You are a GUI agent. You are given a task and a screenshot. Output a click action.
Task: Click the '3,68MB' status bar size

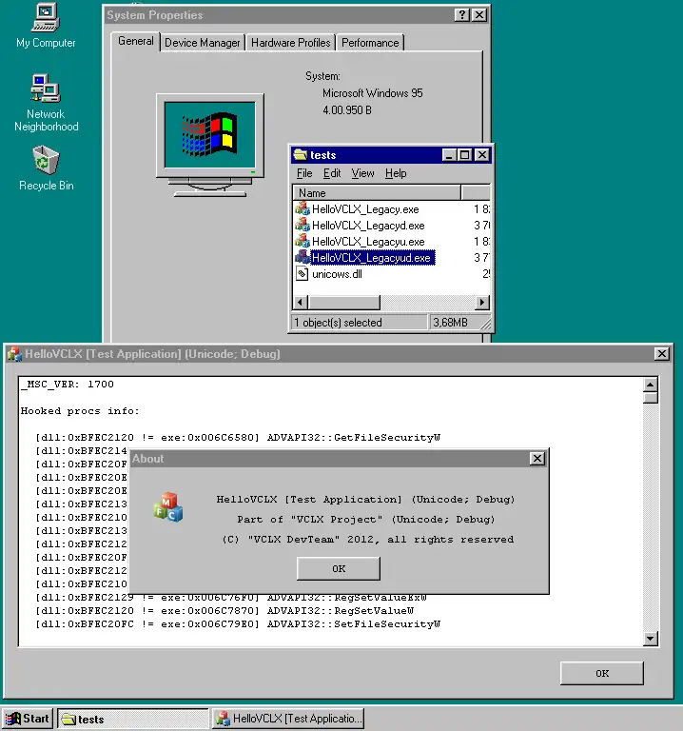coord(450,323)
